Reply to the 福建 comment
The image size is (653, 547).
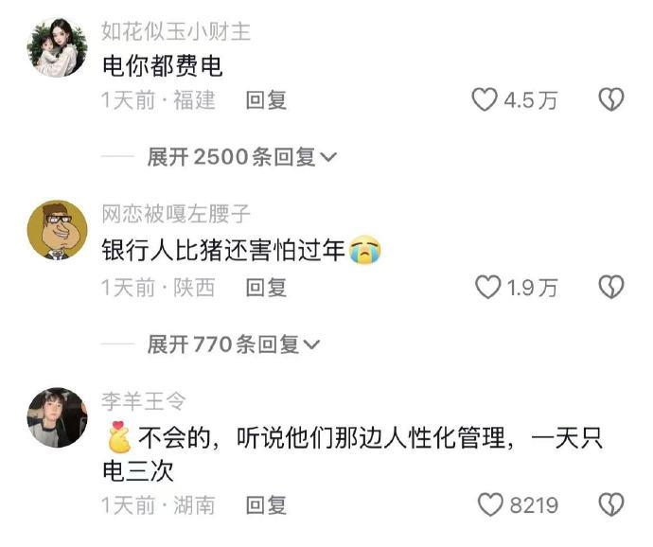tap(266, 100)
